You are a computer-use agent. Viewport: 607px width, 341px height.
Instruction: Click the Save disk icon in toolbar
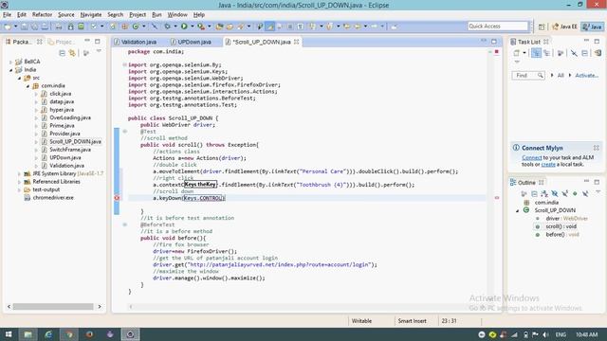pyautogui.click(x=25, y=27)
